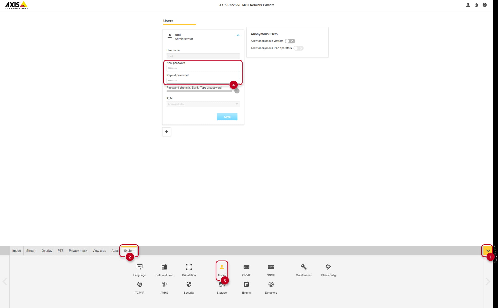Open the Role dropdown

click(x=203, y=104)
